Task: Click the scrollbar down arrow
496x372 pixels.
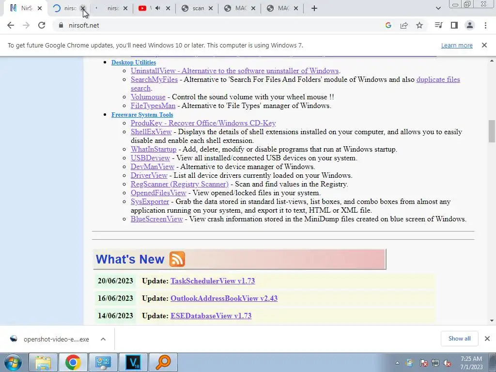Action: [x=492, y=321]
